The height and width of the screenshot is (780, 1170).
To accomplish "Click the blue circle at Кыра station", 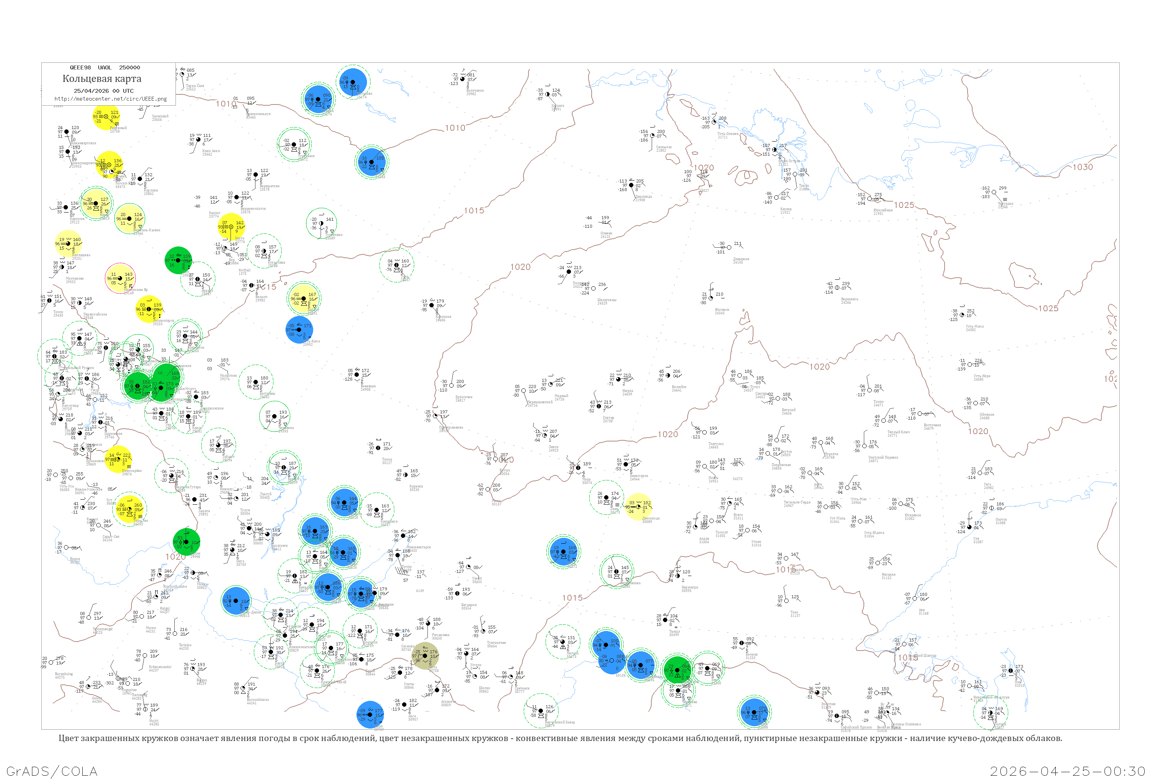I will 370,714.
